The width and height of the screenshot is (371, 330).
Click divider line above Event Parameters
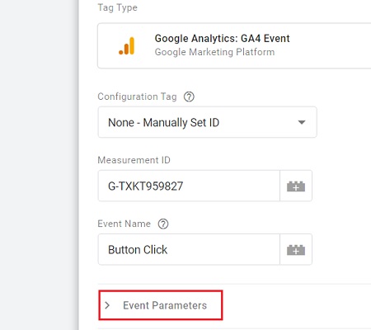click(234, 284)
